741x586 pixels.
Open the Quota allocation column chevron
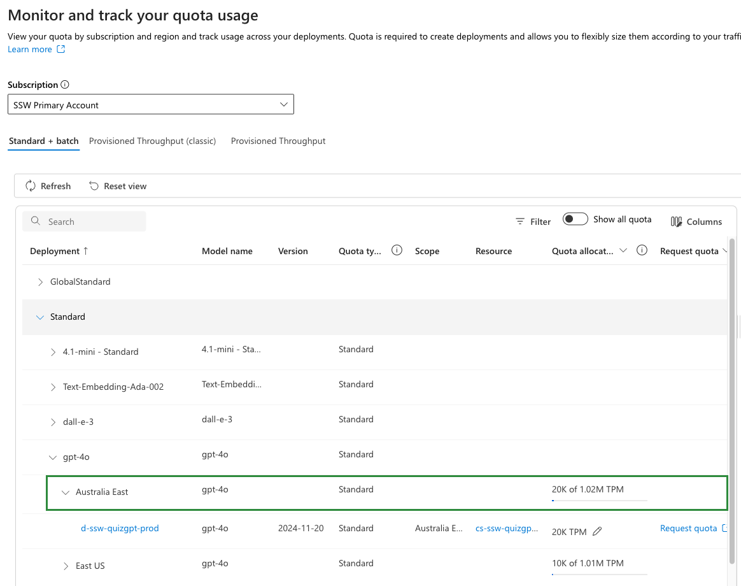623,250
